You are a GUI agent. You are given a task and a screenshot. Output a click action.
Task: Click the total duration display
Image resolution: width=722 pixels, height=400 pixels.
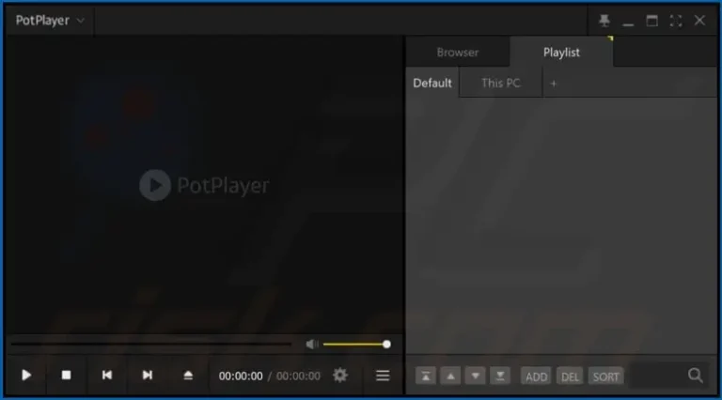(298, 377)
